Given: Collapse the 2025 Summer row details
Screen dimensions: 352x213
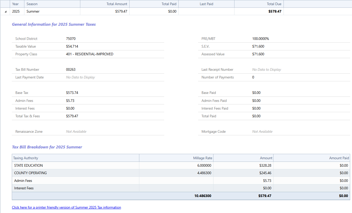Looking at the screenshot, I should pyautogui.click(x=5, y=12).
